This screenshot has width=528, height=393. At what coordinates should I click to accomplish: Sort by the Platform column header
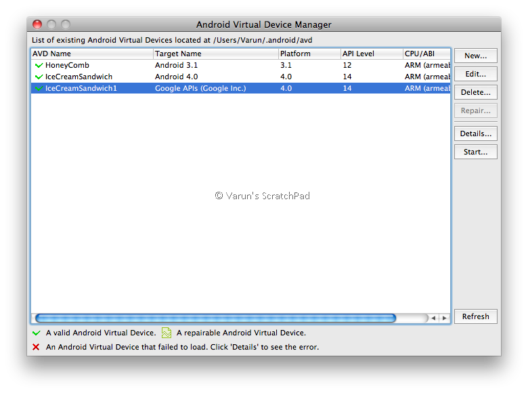tap(310, 54)
